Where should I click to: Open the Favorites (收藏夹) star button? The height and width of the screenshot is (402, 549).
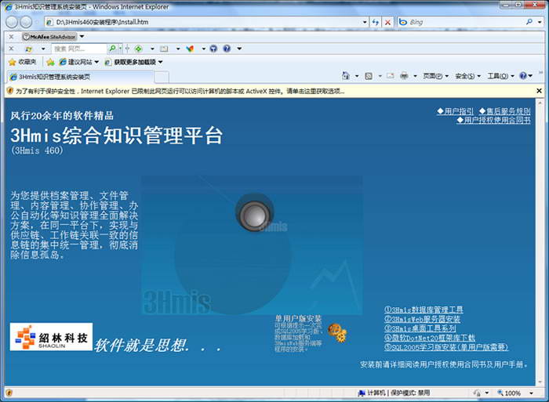pyautogui.click(x=23, y=62)
